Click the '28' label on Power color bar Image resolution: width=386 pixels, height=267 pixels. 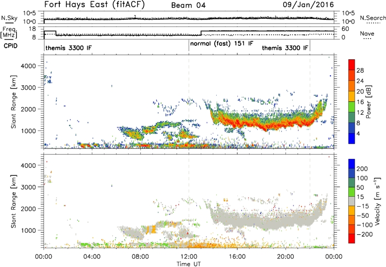(360, 70)
